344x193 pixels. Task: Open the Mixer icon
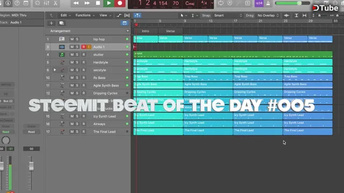pyautogui.click(x=46, y=3)
